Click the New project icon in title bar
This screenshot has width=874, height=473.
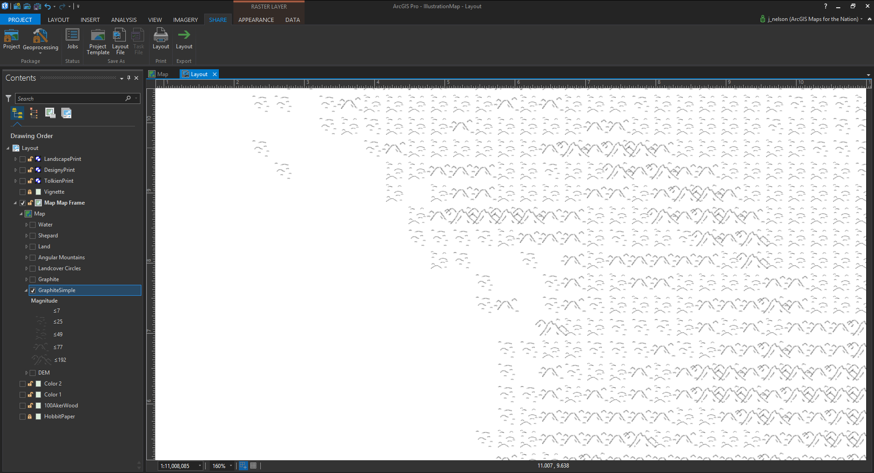pos(17,6)
